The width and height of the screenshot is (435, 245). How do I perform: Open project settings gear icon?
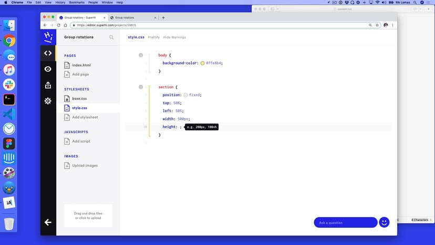tap(48, 101)
